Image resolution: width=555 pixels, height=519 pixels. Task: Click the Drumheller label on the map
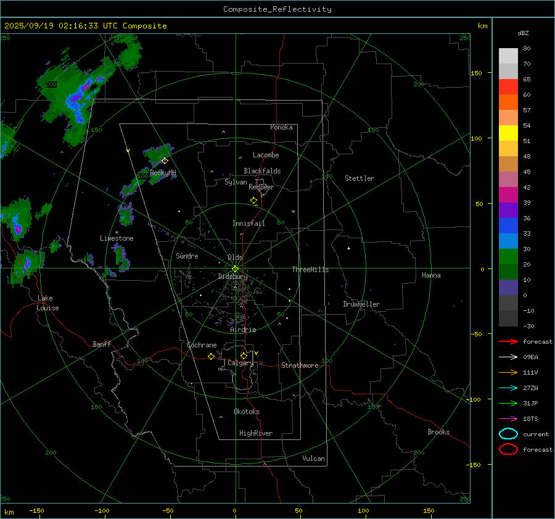point(361,304)
